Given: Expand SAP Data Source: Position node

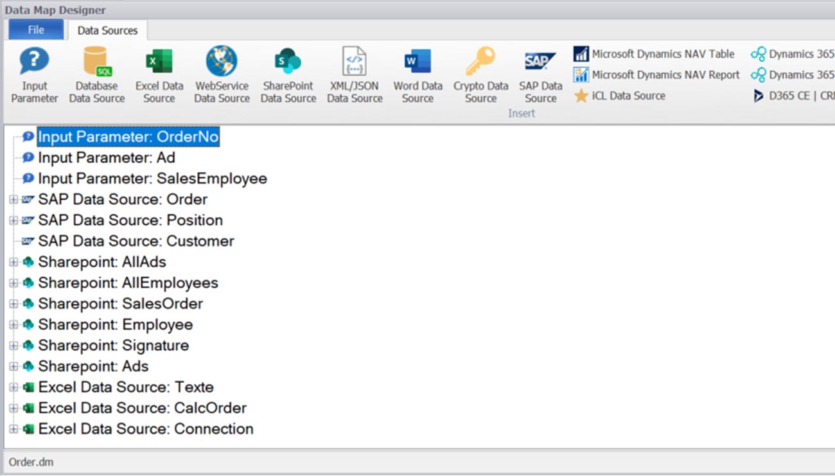Looking at the screenshot, I should coord(13,220).
